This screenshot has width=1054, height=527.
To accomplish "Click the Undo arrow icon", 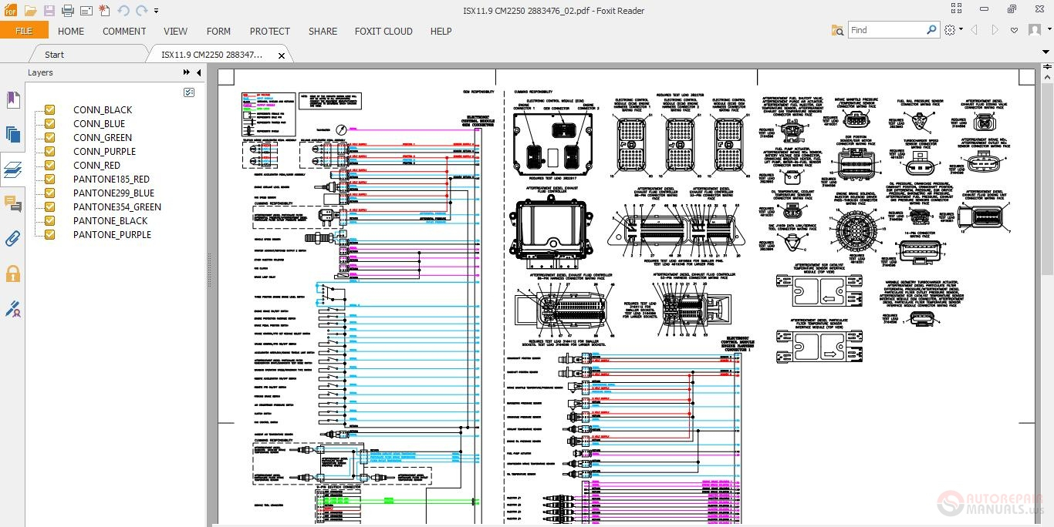I will tap(124, 11).
